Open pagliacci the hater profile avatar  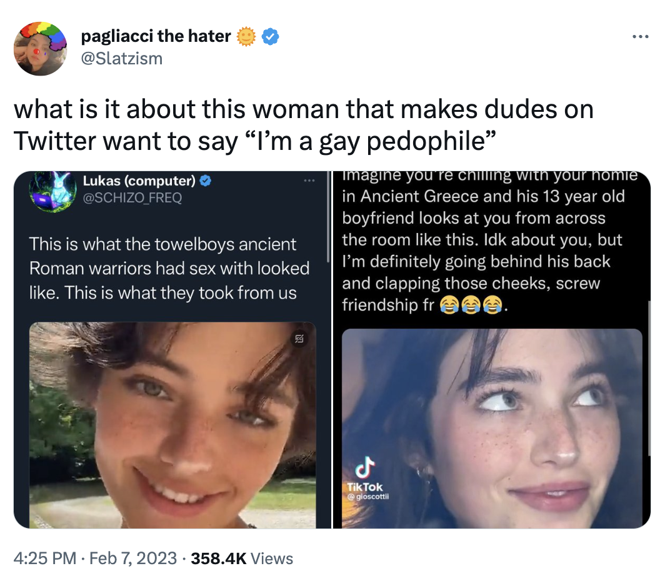click(40, 49)
